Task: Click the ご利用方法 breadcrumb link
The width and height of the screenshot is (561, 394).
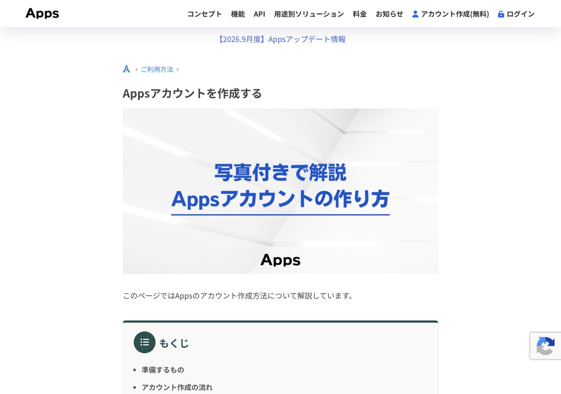Action: click(x=157, y=69)
